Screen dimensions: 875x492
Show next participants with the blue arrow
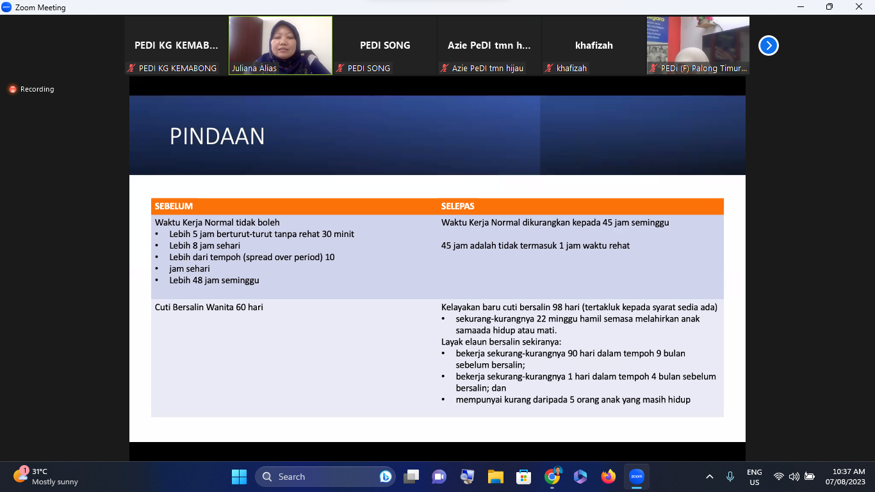coord(768,45)
